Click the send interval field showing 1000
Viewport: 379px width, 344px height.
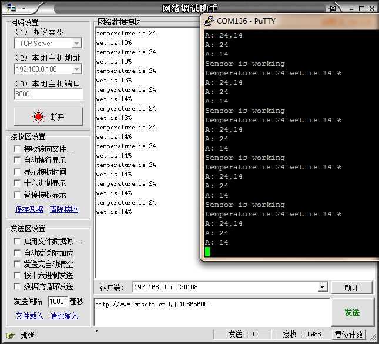click(x=57, y=302)
